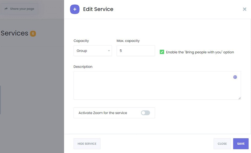Click the purple plus icon beside Edit Service

point(75,9)
